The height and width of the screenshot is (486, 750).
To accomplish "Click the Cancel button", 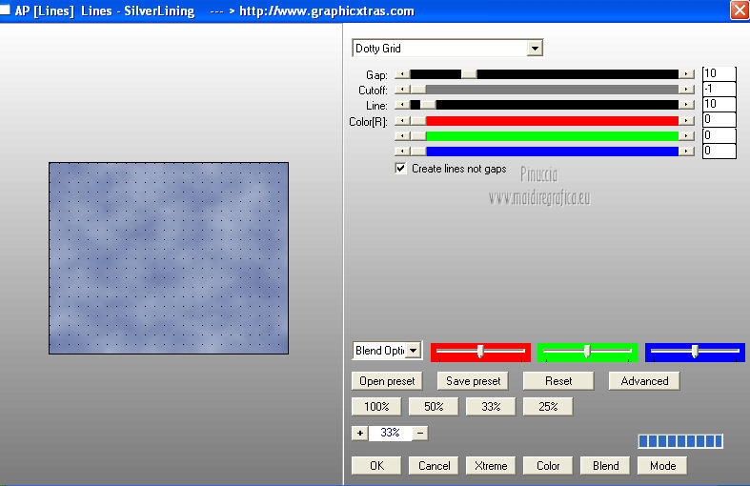I will pos(434,466).
